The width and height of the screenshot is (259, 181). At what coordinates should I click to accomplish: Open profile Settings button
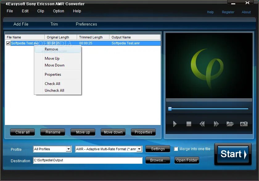(x=158, y=149)
